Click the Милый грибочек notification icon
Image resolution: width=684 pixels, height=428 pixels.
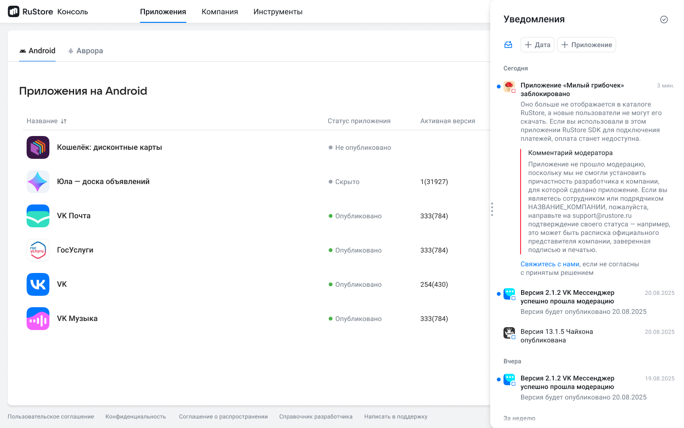tap(509, 87)
